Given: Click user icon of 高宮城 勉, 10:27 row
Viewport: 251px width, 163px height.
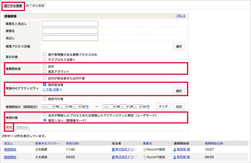Looking at the screenshot, I should click(x=175, y=150).
